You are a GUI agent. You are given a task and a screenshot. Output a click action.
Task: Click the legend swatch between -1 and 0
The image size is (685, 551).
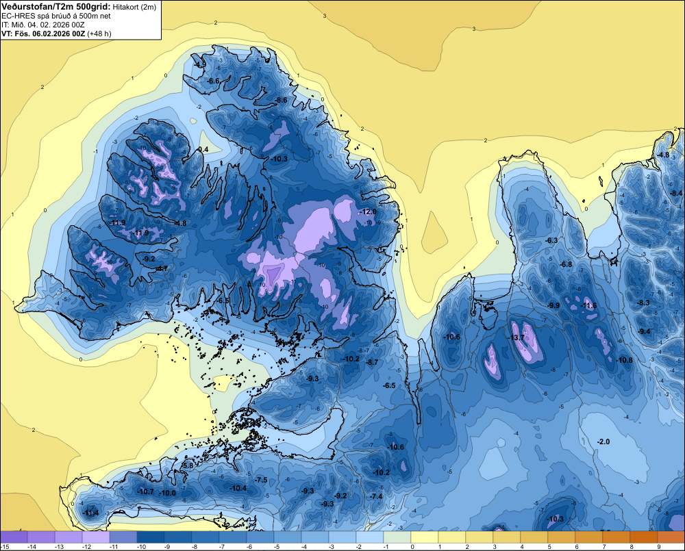[397, 537]
